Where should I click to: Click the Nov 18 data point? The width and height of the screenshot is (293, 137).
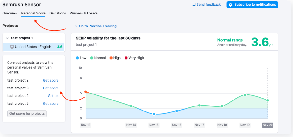point(222,106)
